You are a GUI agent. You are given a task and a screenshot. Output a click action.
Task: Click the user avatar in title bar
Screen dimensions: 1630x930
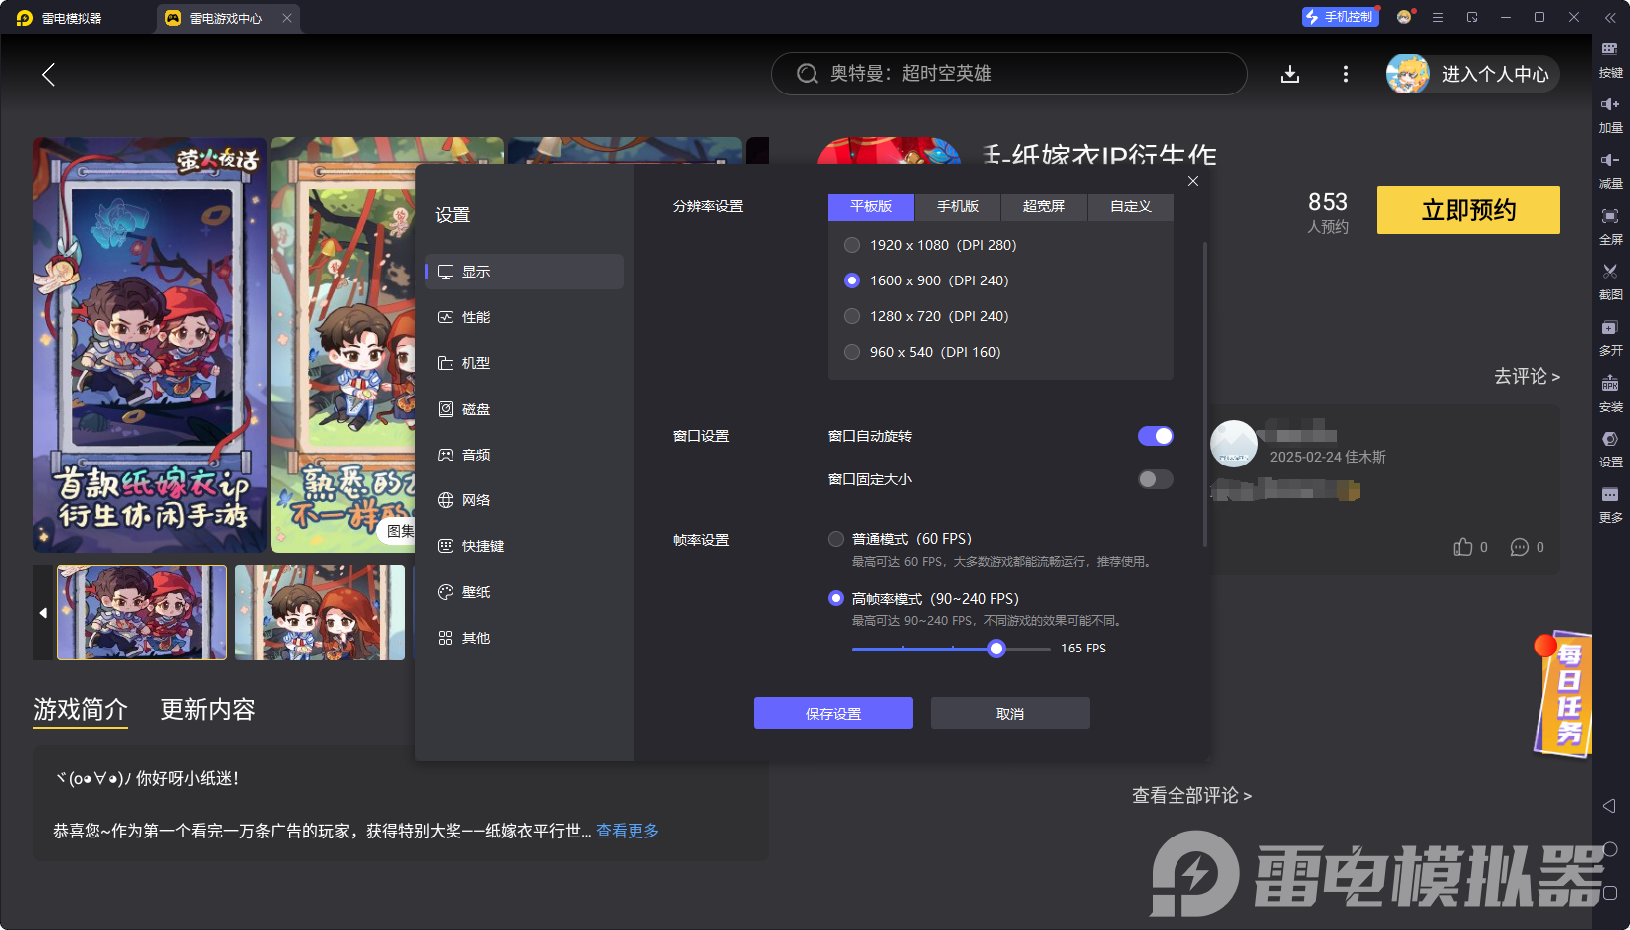(x=1404, y=17)
